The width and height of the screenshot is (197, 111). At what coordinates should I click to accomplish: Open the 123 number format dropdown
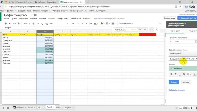(x=51, y=23)
